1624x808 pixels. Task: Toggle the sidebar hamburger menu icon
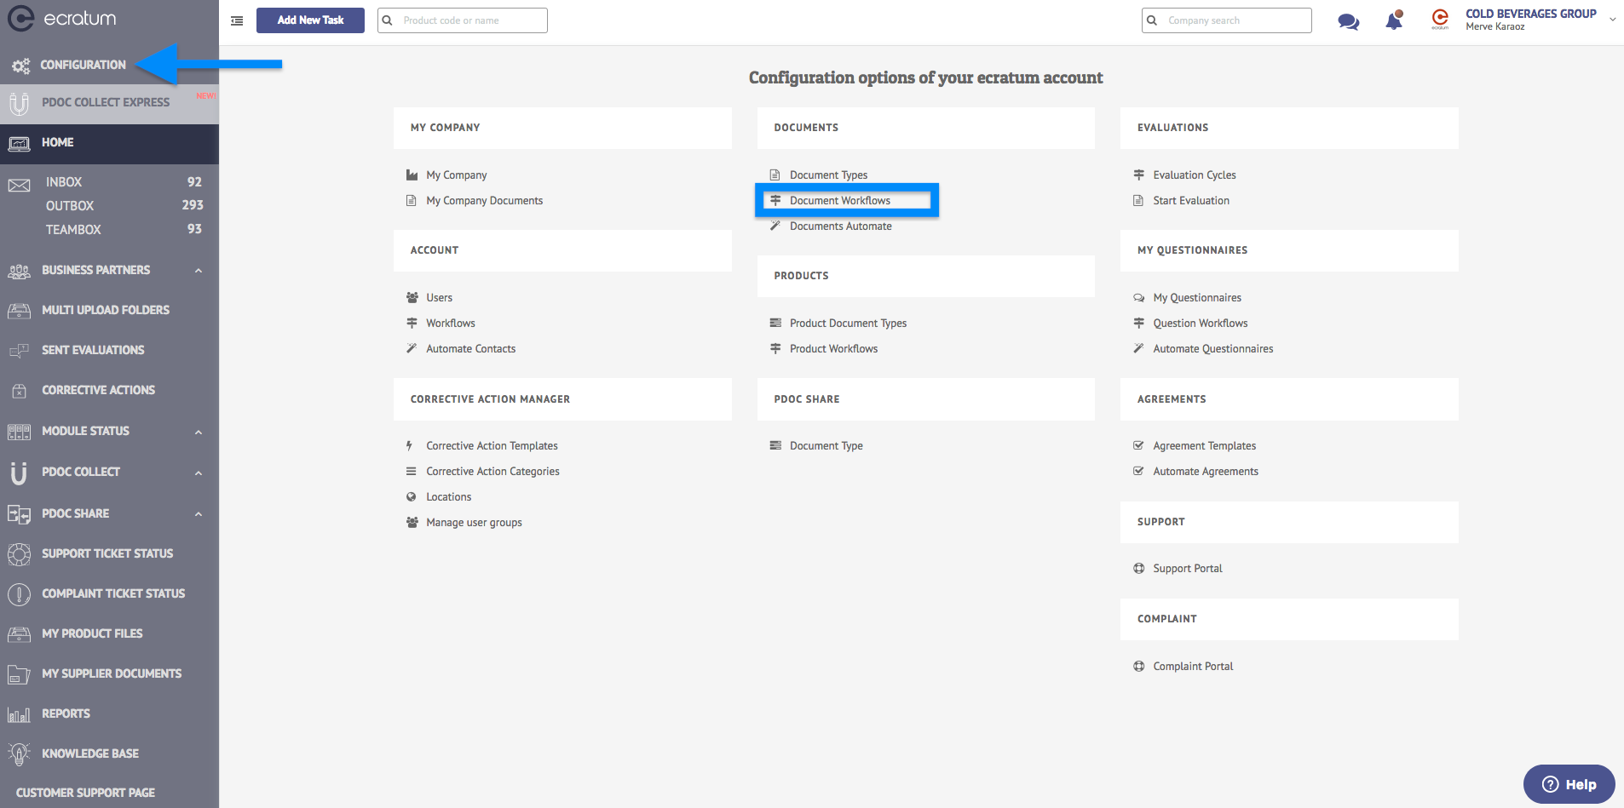(237, 20)
